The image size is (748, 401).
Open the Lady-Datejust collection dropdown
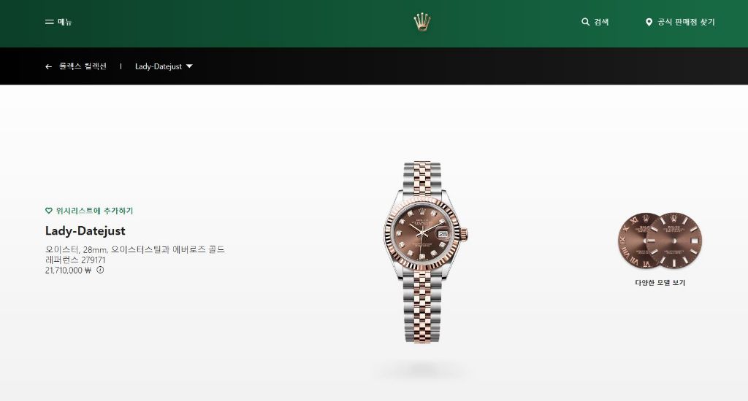tap(164, 66)
